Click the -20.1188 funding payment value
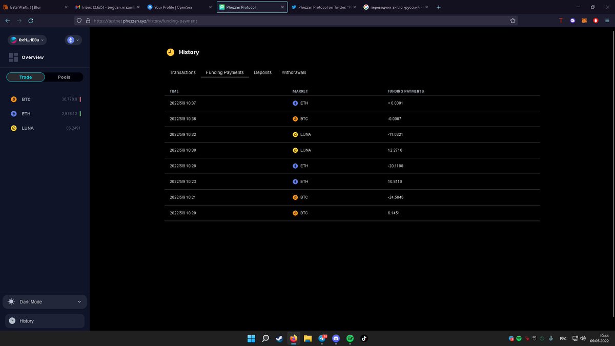615x346 pixels. click(396, 166)
